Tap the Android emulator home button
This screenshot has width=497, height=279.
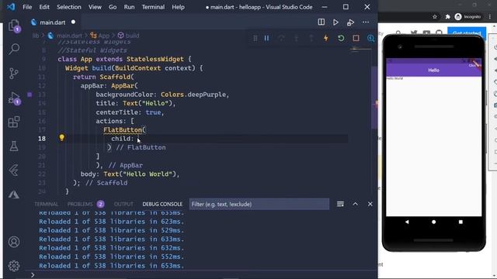coord(433,222)
